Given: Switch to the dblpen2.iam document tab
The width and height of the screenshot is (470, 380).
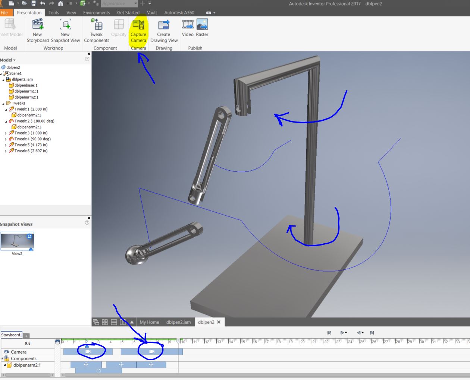Looking at the screenshot, I should 179,322.
